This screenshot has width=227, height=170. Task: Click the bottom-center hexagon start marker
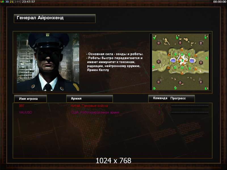(180, 82)
